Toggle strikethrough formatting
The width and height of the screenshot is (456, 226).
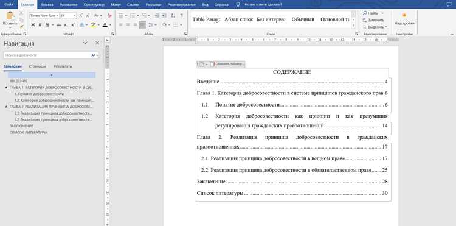click(x=59, y=25)
